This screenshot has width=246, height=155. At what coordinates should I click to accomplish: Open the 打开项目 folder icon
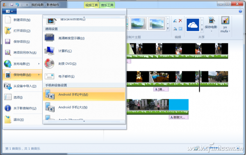8,30
